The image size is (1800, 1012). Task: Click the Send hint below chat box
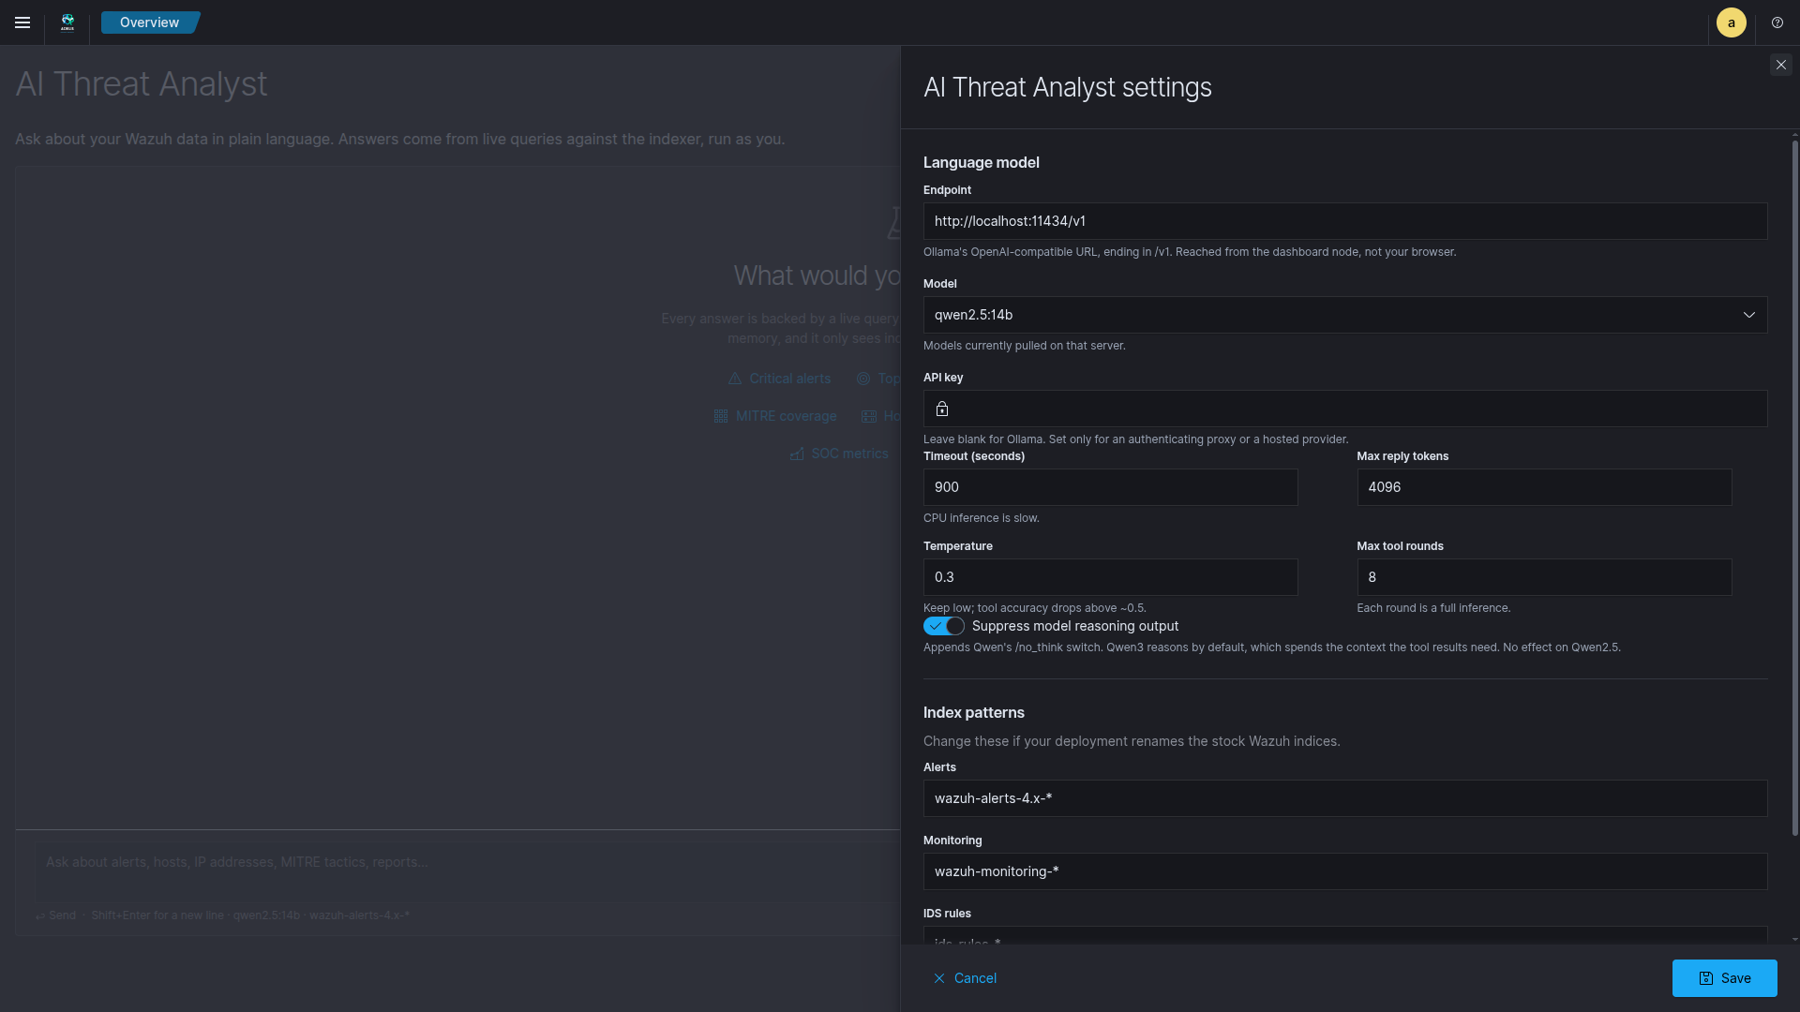(56, 915)
